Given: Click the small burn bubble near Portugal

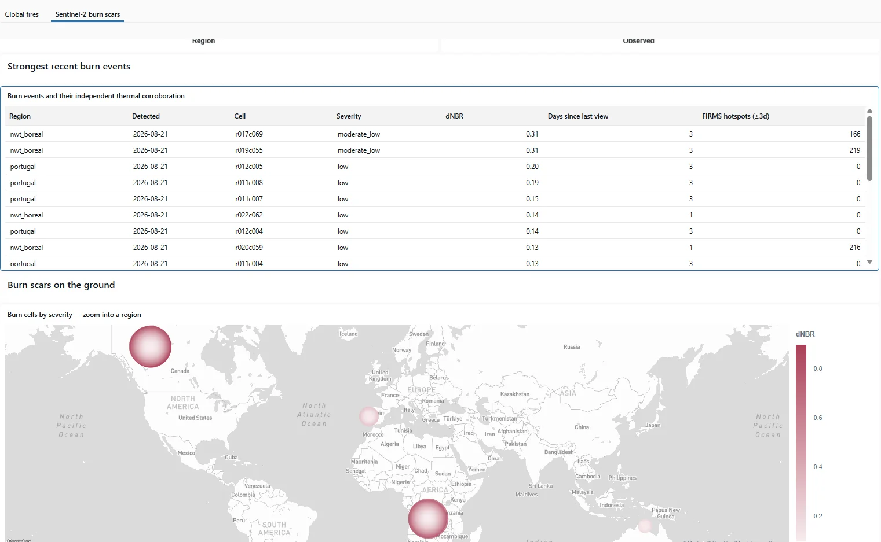Looking at the screenshot, I should pyautogui.click(x=368, y=416).
